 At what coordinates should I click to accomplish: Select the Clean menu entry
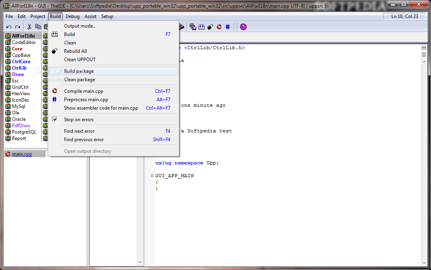(x=113, y=43)
